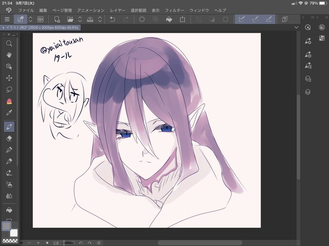Screen dimensions: 329x246
Task: Open the Quick Access panel icon
Action: click(308, 27)
